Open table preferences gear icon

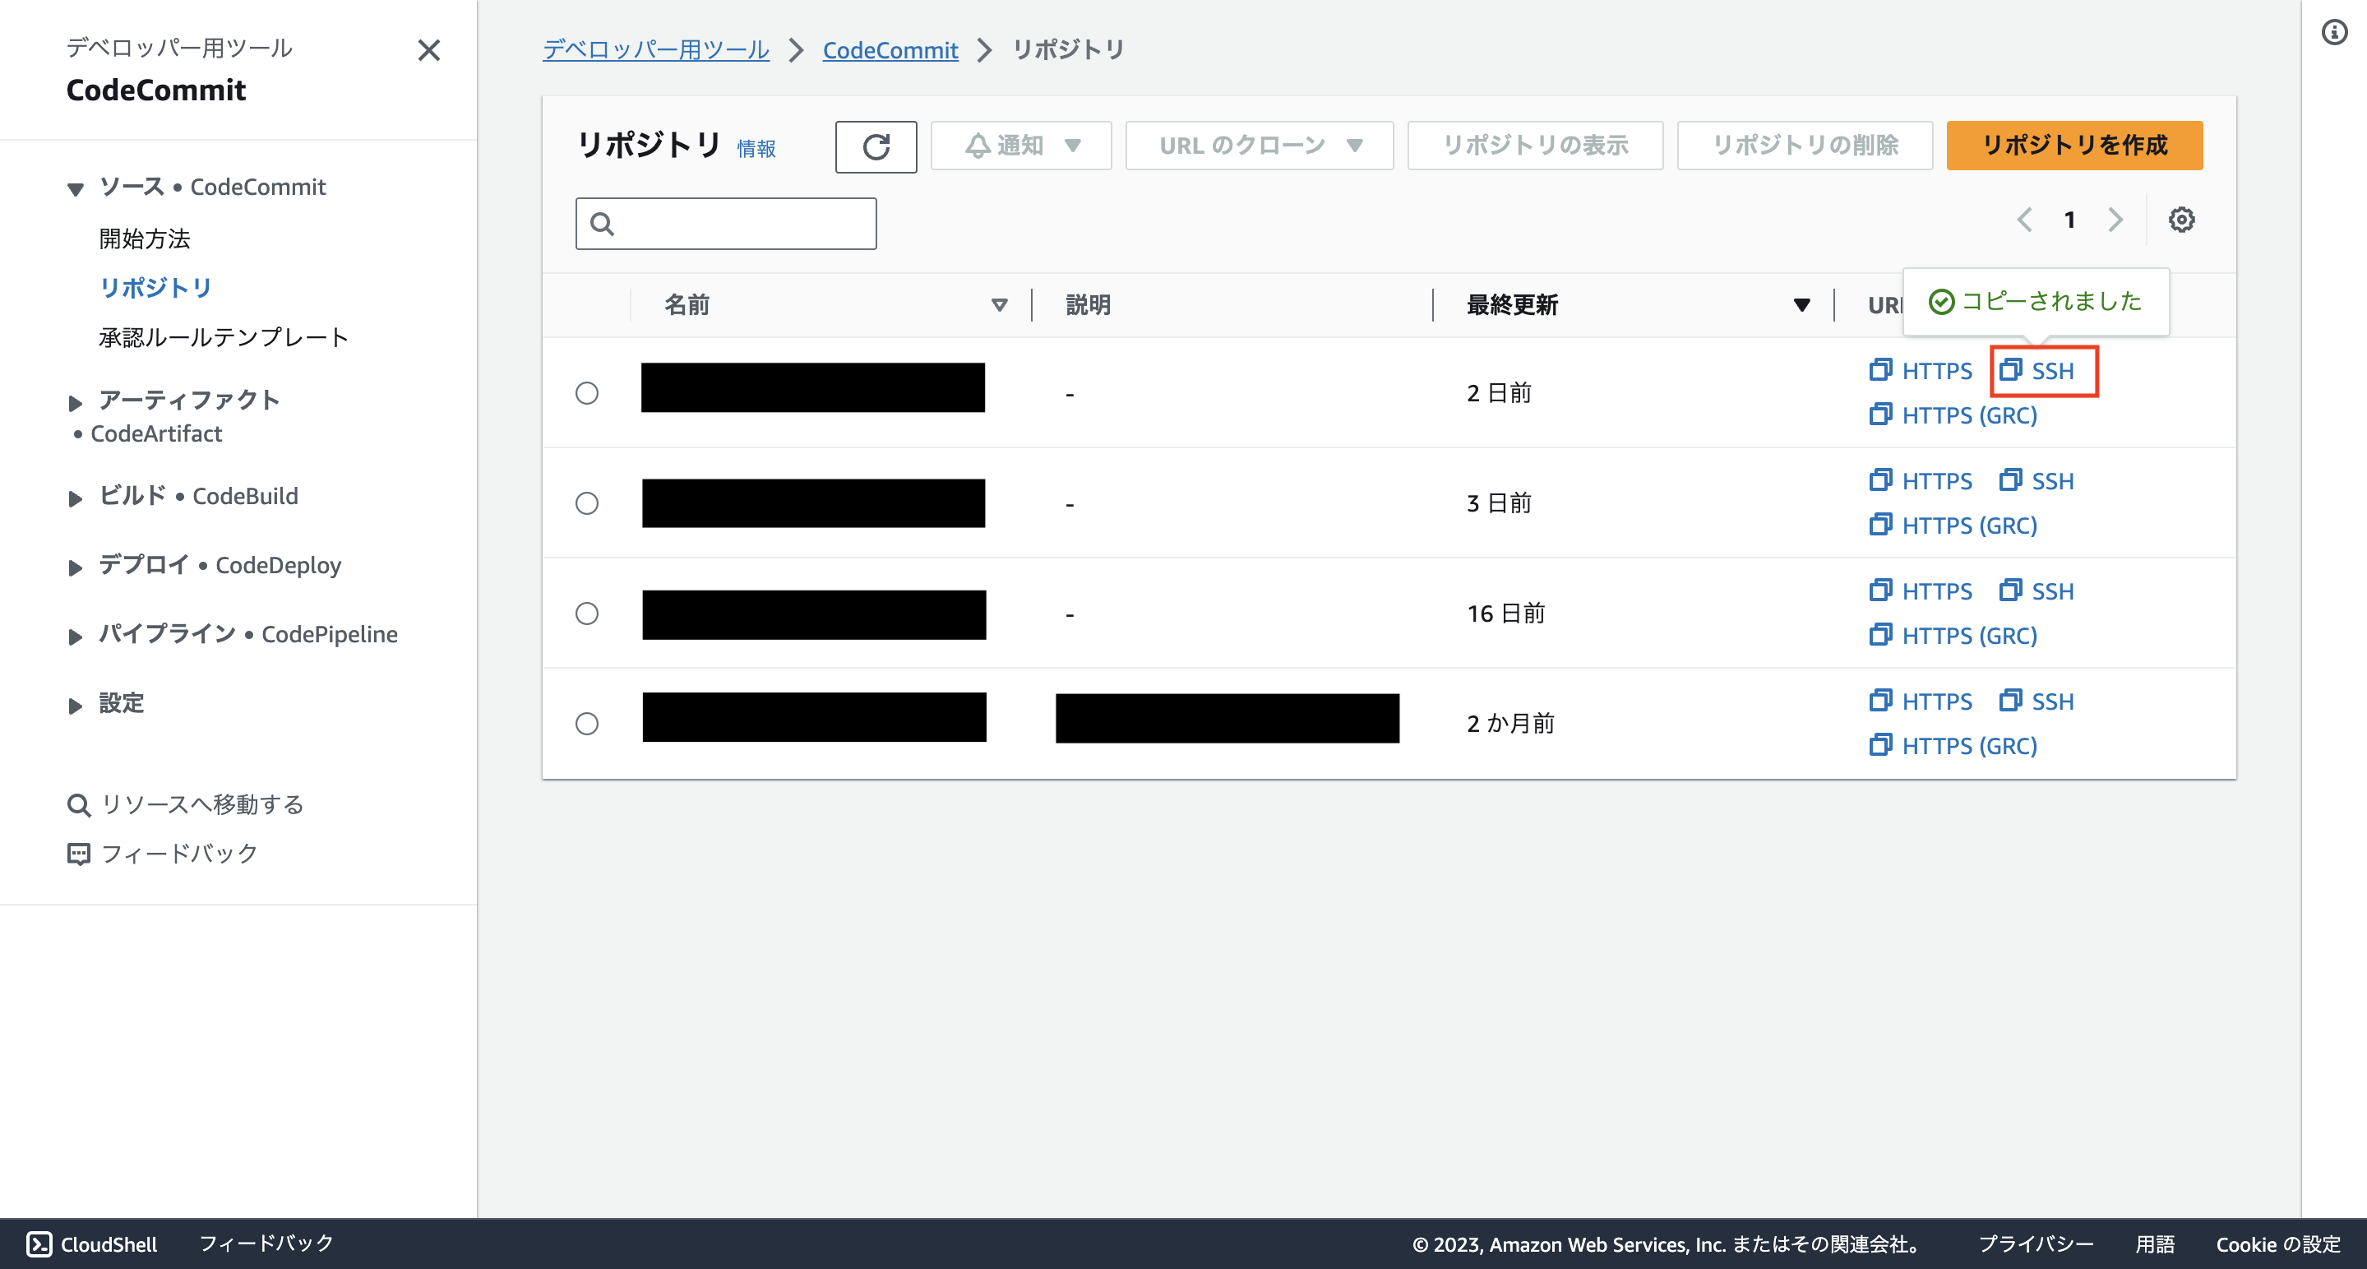point(2180,220)
